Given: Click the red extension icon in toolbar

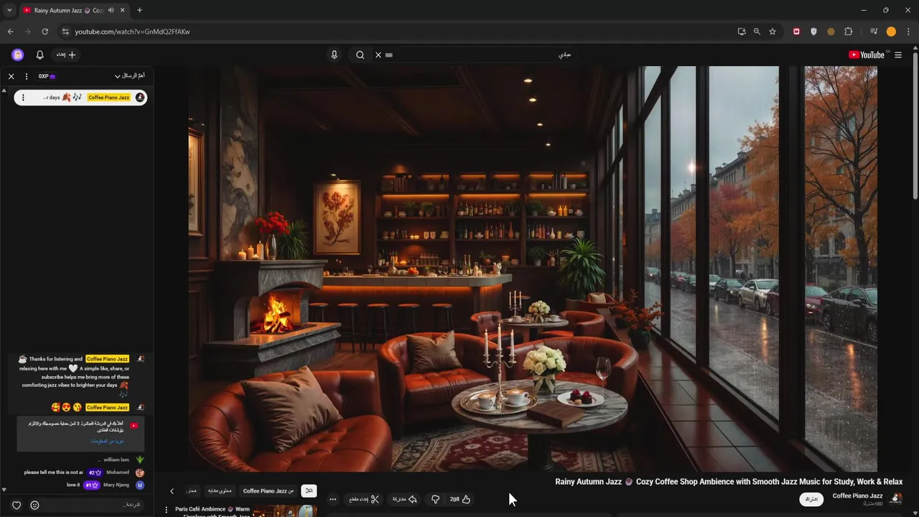Looking at the screenshot, I should tap(796, 32).
